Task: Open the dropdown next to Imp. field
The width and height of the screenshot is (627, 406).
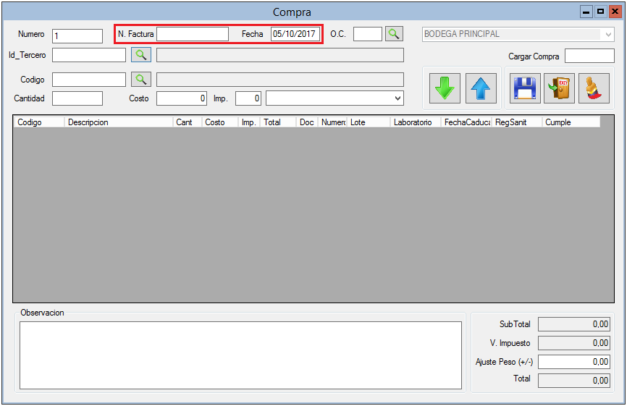Action: pos(397,98)
